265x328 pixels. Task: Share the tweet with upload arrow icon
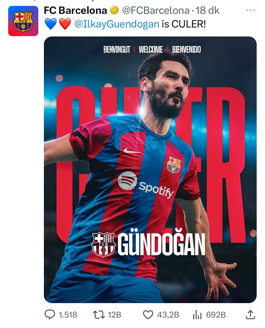(250, 314)
